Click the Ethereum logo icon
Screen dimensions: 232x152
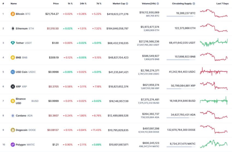[13, 28]
